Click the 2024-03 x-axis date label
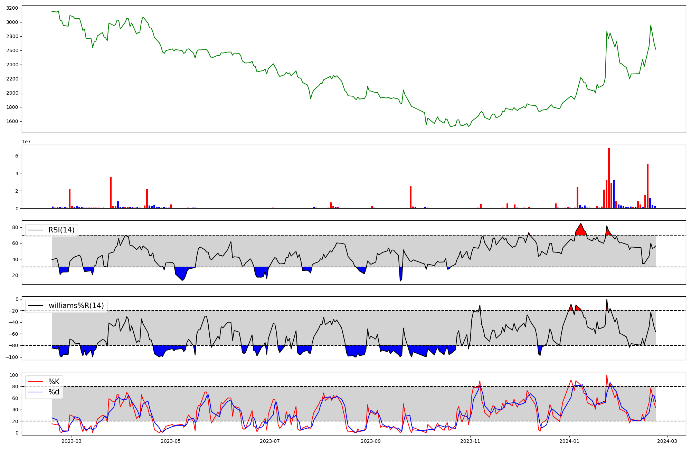This screenshot has height=449, width=691. pyautogui.click(x=667, y=441)
